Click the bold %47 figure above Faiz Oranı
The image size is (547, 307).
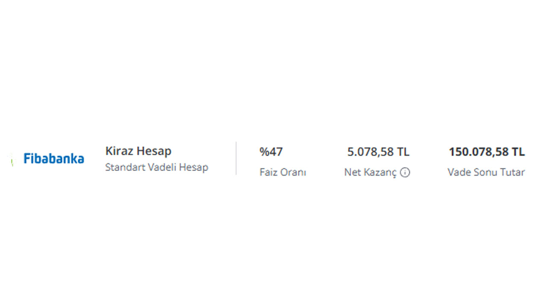click(x=271, y=152)
